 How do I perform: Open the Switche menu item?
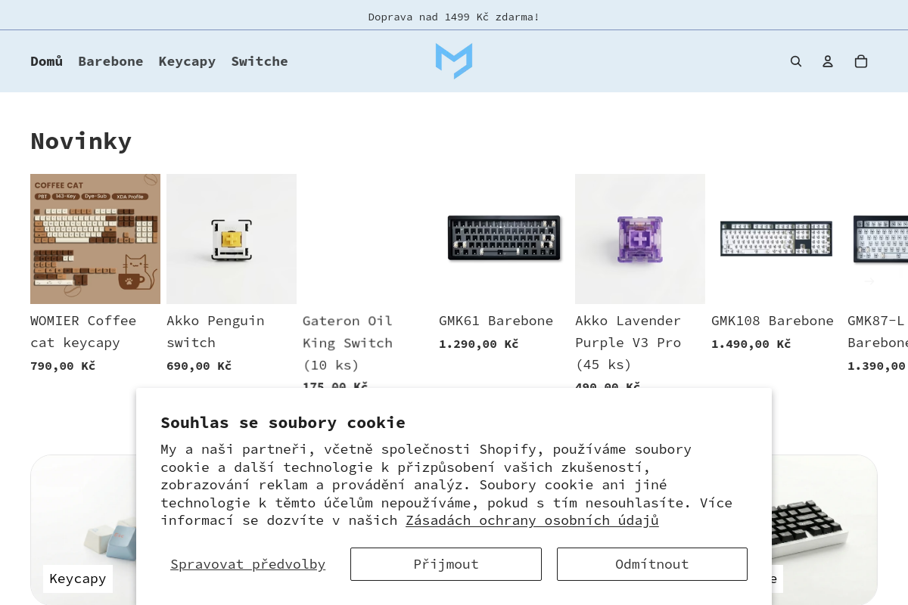(260, 61)
